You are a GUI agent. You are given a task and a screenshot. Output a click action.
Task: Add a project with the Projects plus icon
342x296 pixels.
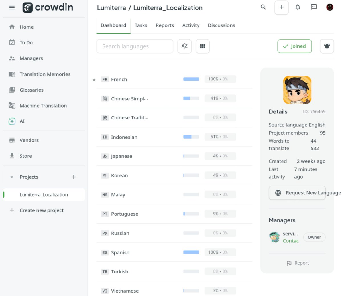73,177
